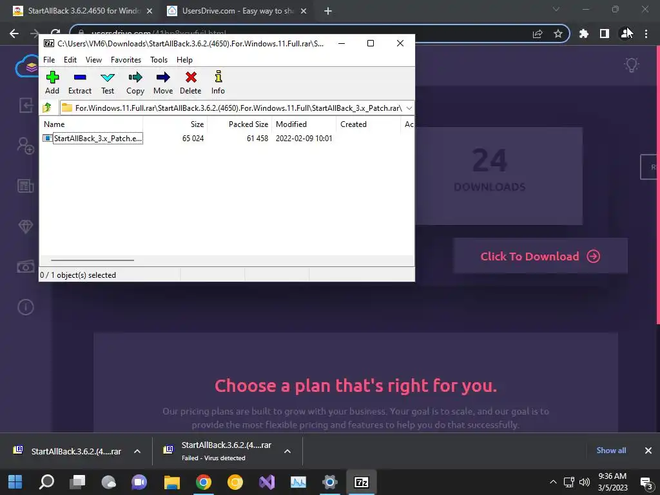This screenshot has height=495, width=660.
Task: Open the File menu in 7-Zip
Action: 49,60
